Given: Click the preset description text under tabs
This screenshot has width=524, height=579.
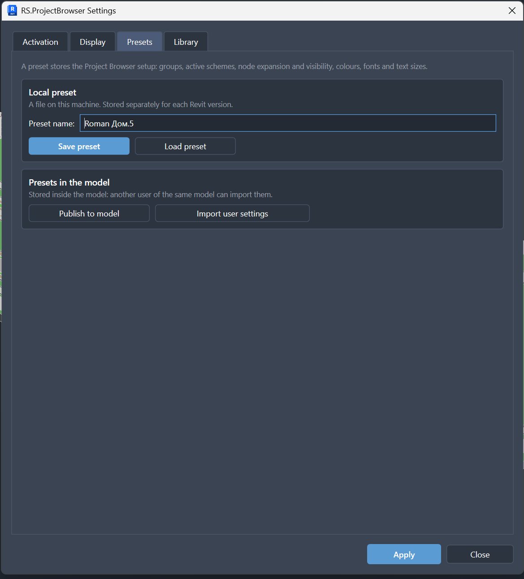Looking at the screenshot, I should point(225,66).
